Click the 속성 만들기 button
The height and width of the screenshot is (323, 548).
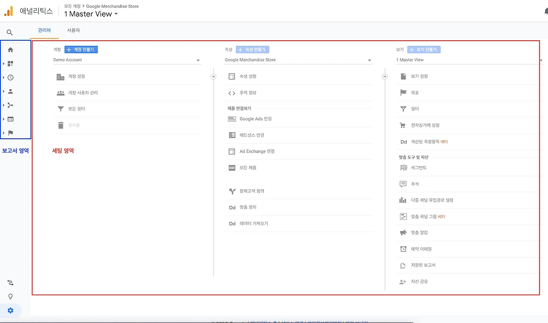253,50
